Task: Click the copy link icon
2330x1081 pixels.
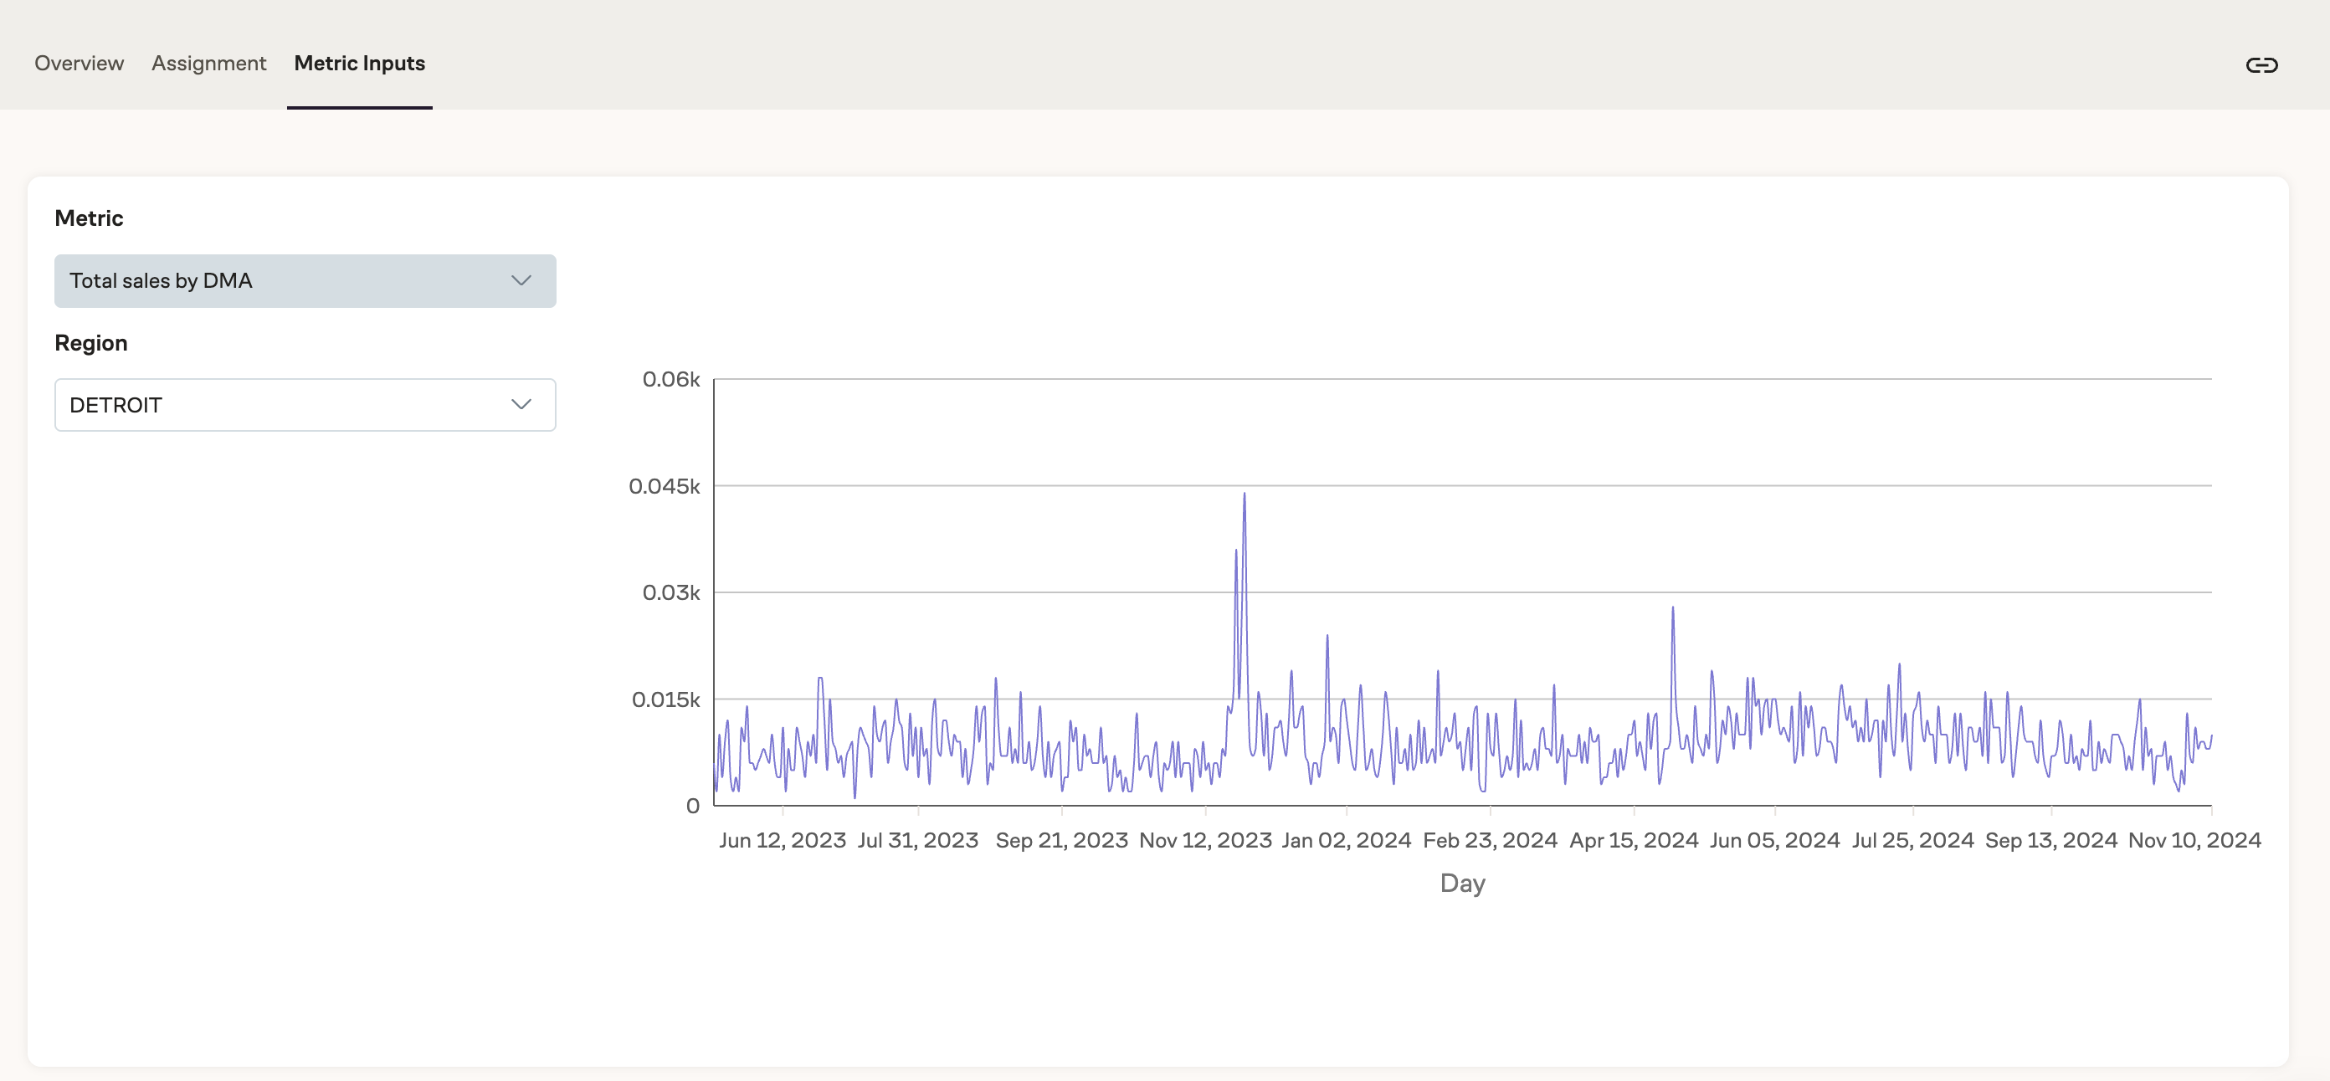Action: (x=2261, y=64)
